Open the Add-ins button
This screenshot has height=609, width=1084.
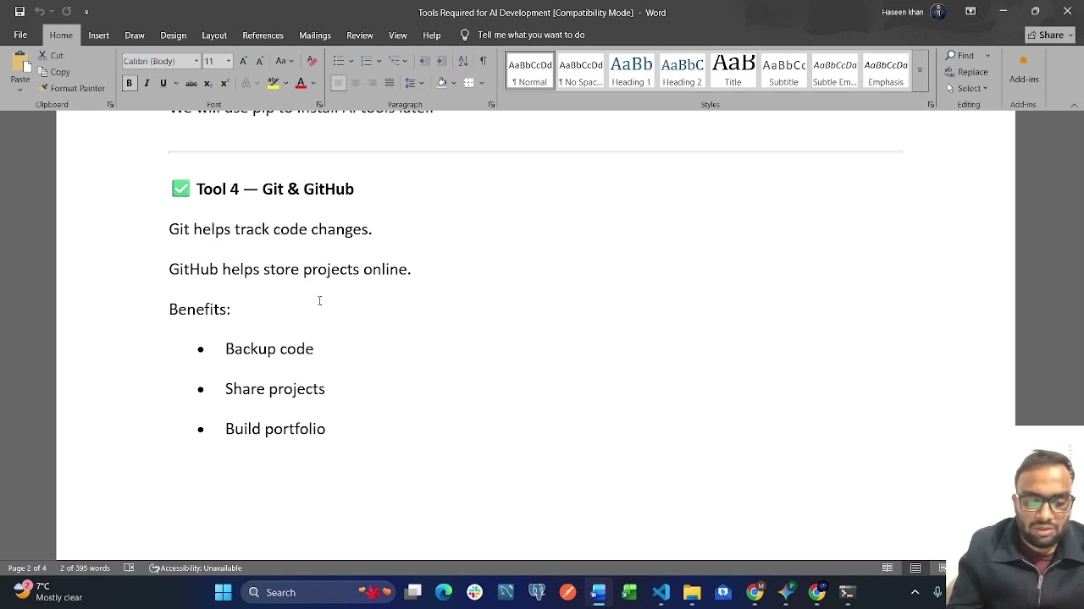1024,69
